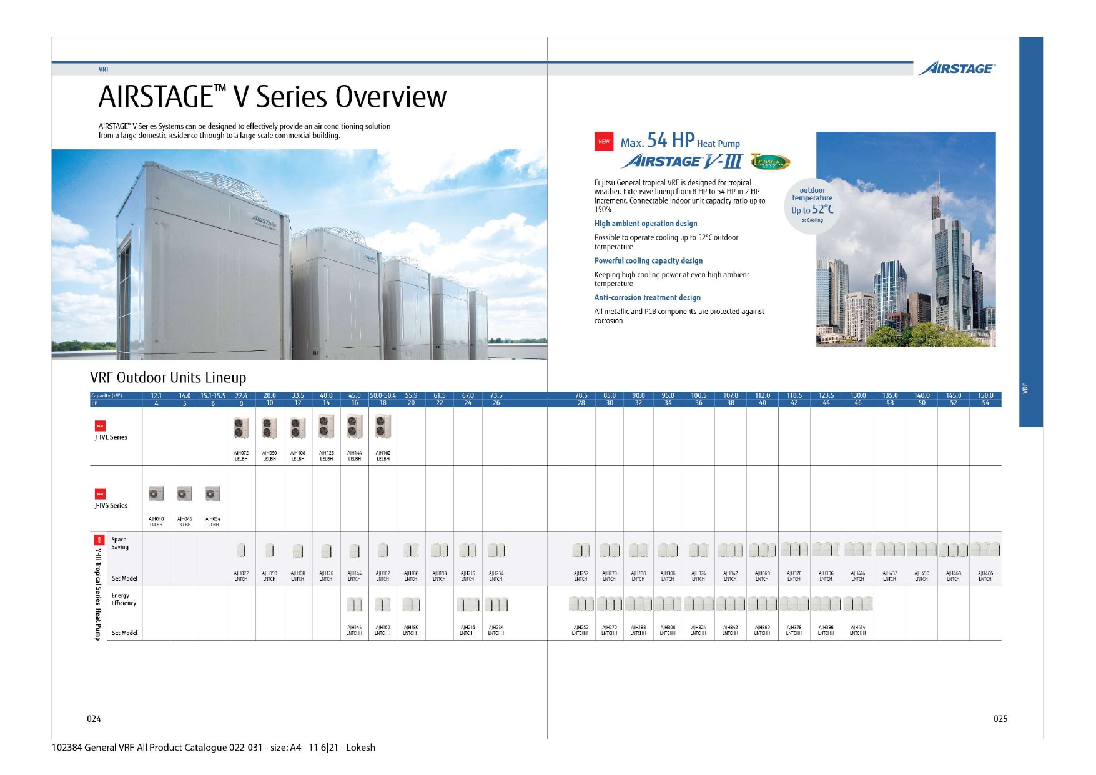Click the AIRSTAGE logo in the page header

pyautogui.click(x=956, y=69)
